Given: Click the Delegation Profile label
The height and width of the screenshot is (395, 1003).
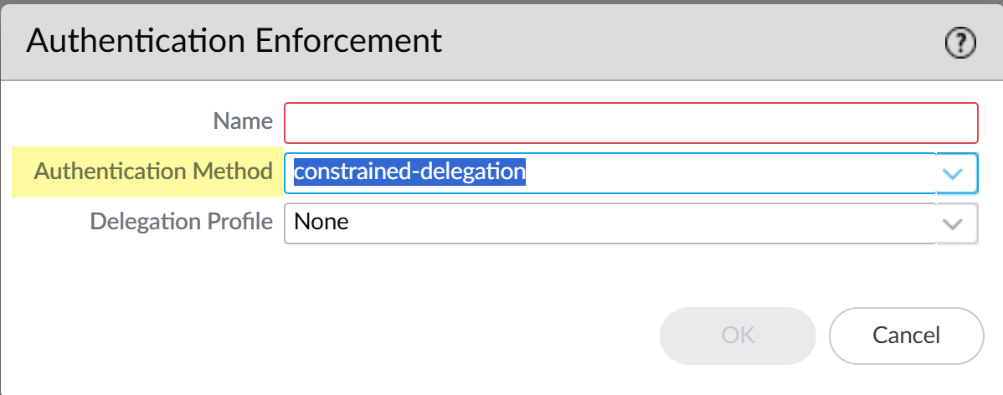Looking at the screenshot, I should [x=181, y=223].
